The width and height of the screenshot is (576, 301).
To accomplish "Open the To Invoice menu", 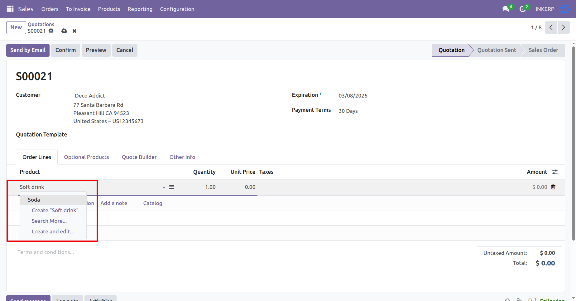I will pos(78,9).
